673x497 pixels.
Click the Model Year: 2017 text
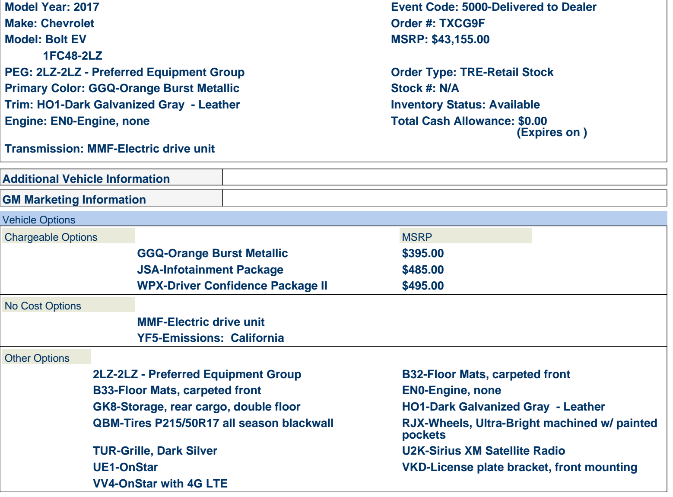52,7
